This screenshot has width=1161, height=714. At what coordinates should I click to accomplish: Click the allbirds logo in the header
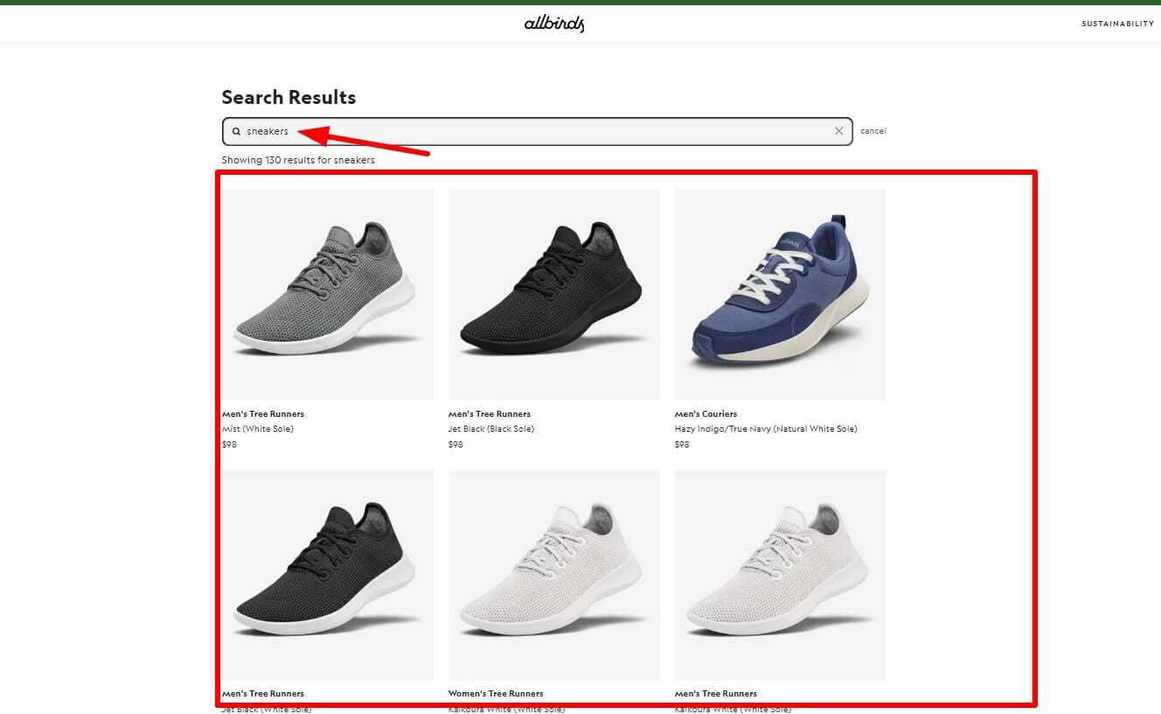(x=553, y=24)
